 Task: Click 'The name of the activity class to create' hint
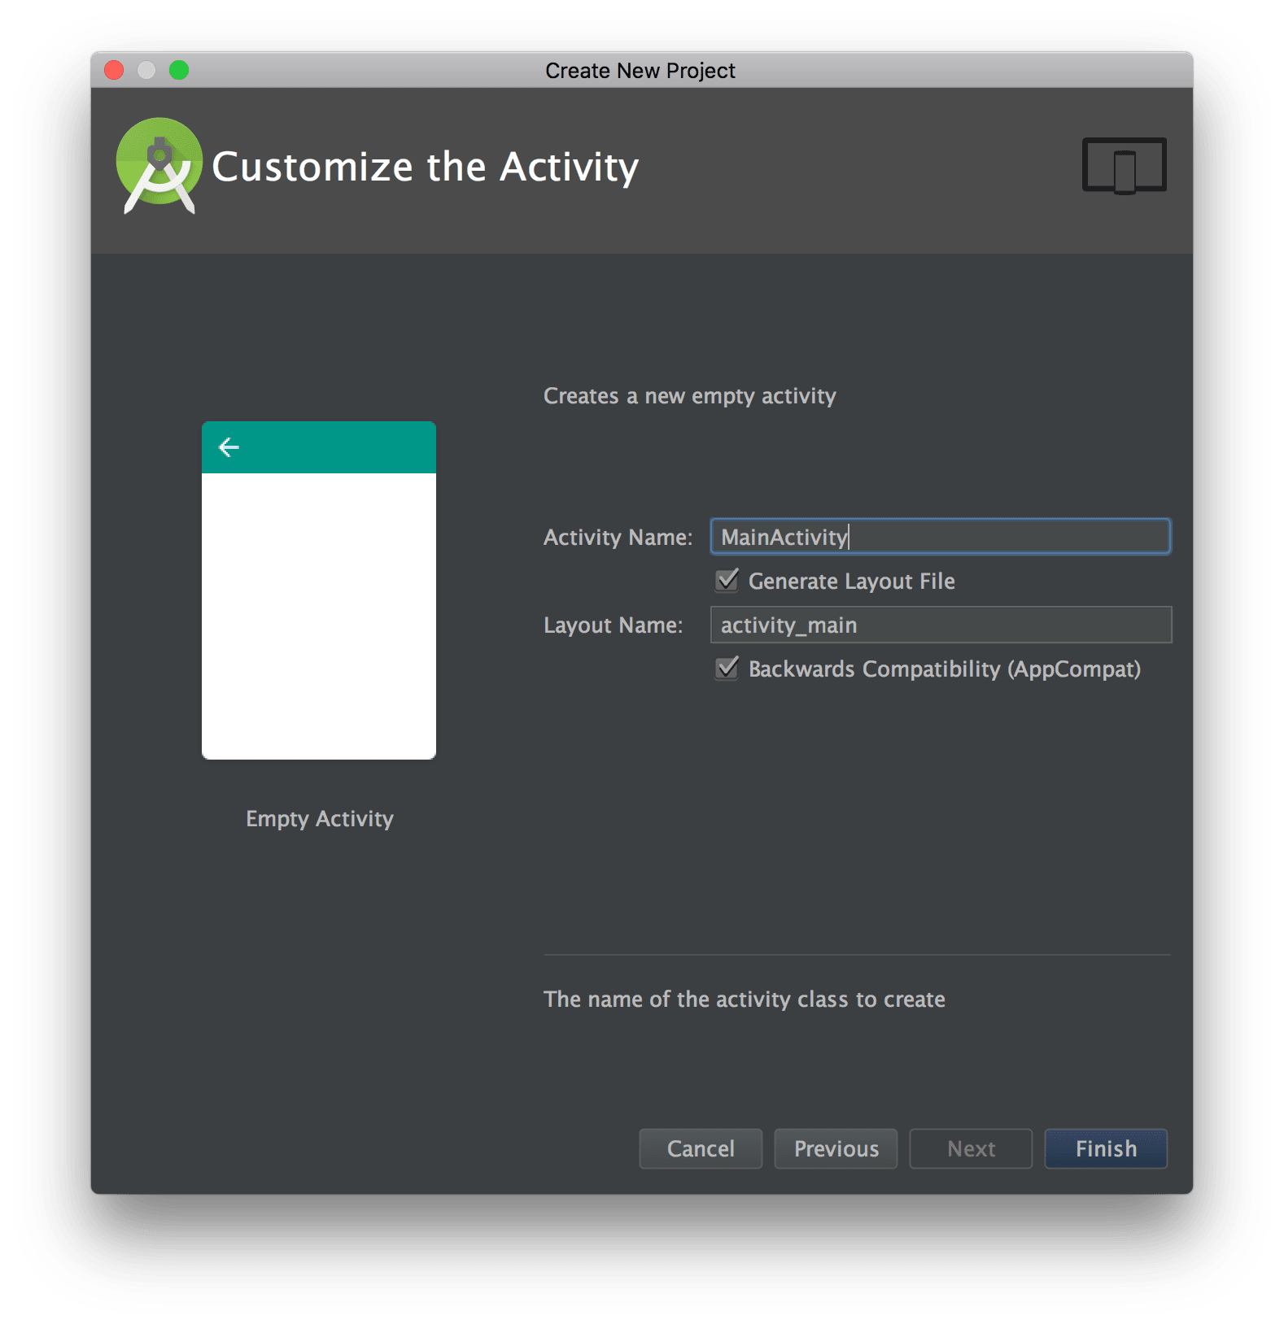(x=745, y=999)
